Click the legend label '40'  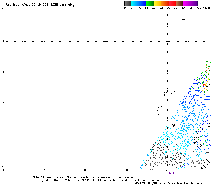[183, 8]
